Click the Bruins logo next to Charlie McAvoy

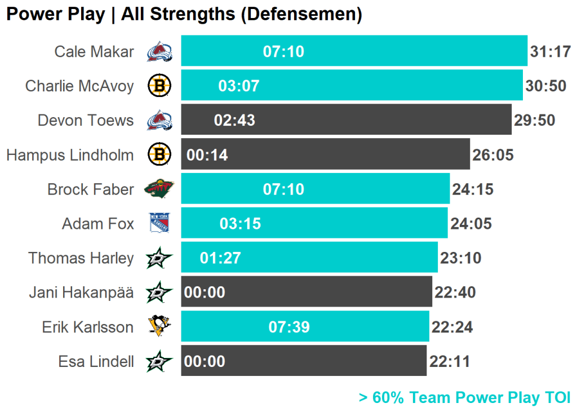pyautogui.click(x=159, y=86)
